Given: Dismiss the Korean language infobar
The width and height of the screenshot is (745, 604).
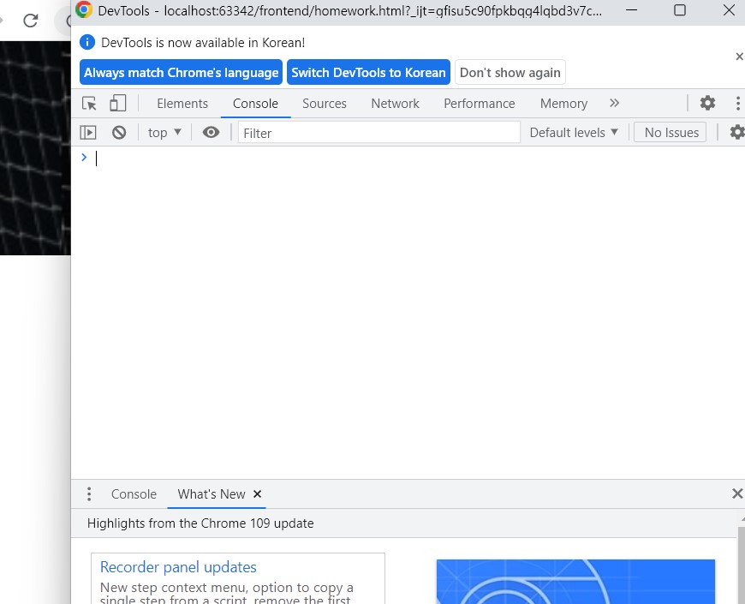Looking at the screenshot, I should point(739,57).
